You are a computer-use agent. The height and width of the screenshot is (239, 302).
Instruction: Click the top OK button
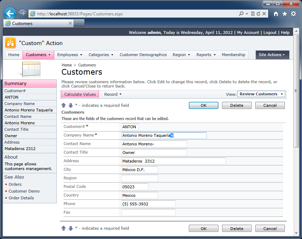203,105
